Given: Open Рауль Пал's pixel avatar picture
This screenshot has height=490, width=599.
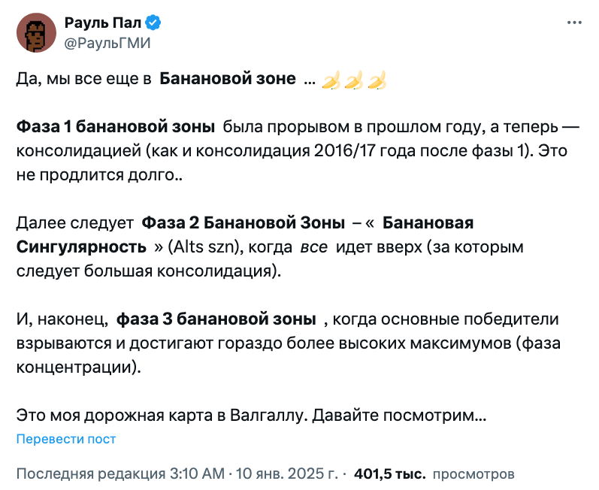Looking at the screenshot, I should click(x=36, y=33).
